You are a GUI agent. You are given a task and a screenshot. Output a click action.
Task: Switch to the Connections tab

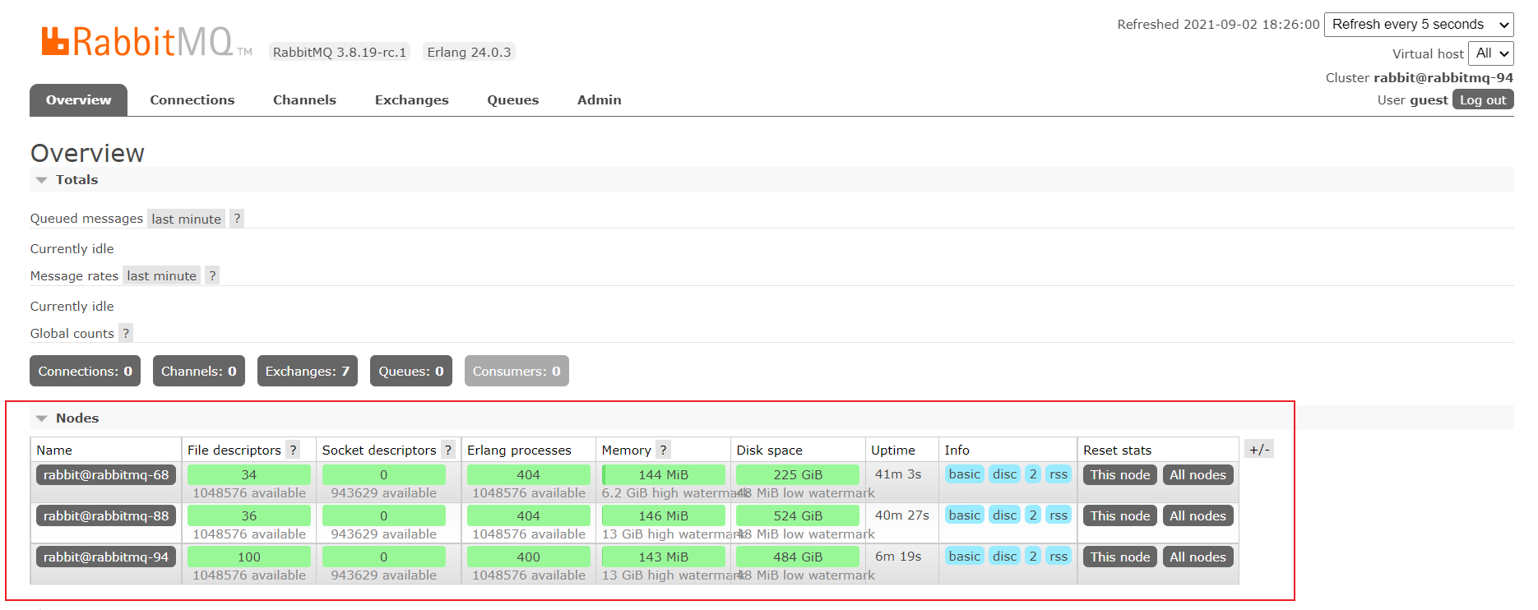(x=192, y=100)
